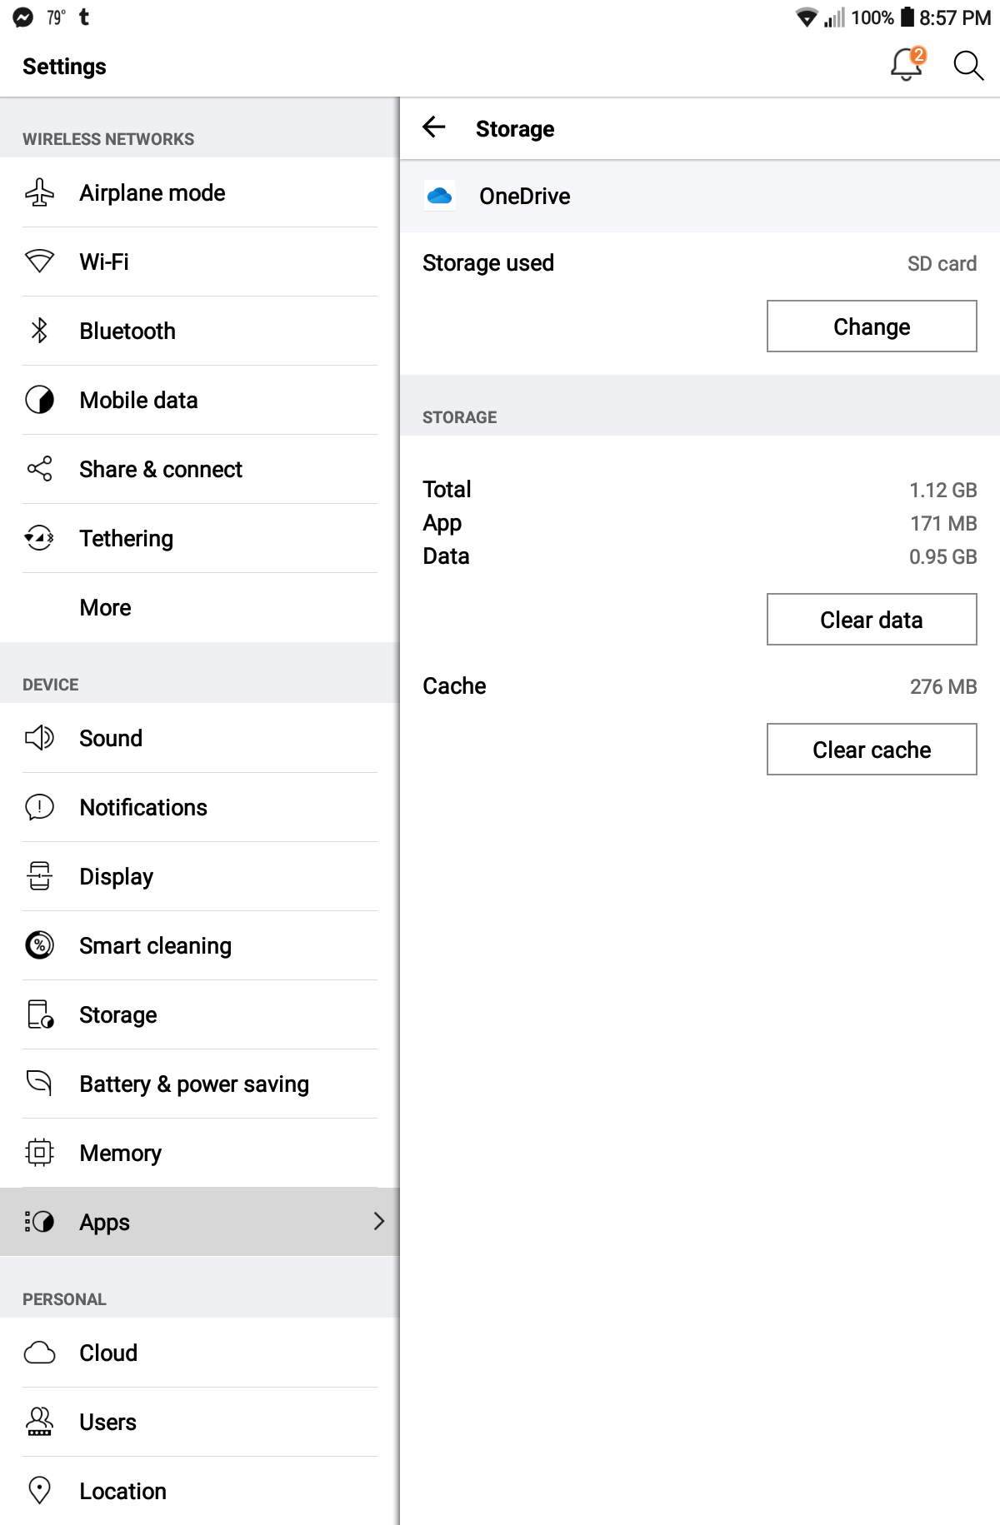
Task: Tap the OneDrive cloud icon
Action: [439, 196]
